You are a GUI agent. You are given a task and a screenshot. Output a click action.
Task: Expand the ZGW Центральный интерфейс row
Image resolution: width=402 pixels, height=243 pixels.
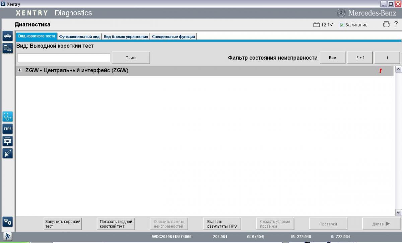(20, 71)
